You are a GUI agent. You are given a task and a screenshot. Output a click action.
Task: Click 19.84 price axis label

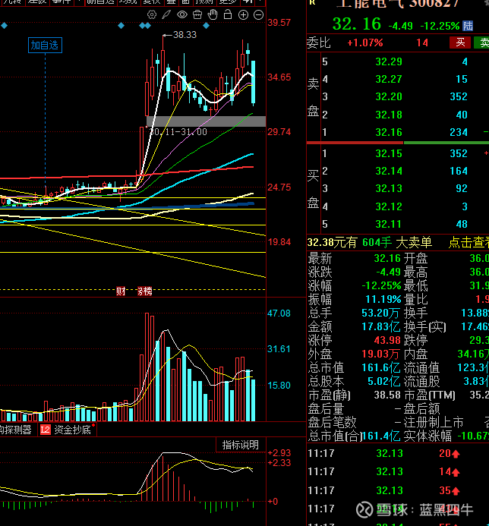[279, 242]
